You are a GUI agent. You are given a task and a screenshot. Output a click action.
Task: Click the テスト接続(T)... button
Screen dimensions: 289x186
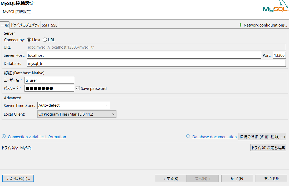[x=18, y=178]
